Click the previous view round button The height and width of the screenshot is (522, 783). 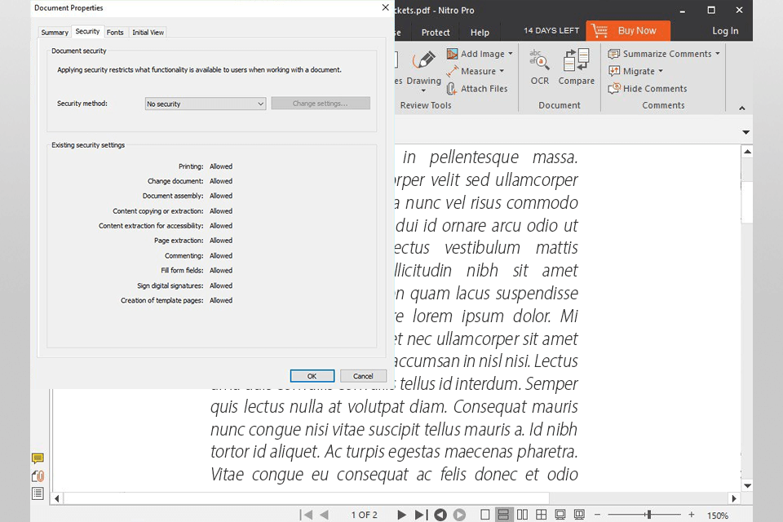point(440,515)
